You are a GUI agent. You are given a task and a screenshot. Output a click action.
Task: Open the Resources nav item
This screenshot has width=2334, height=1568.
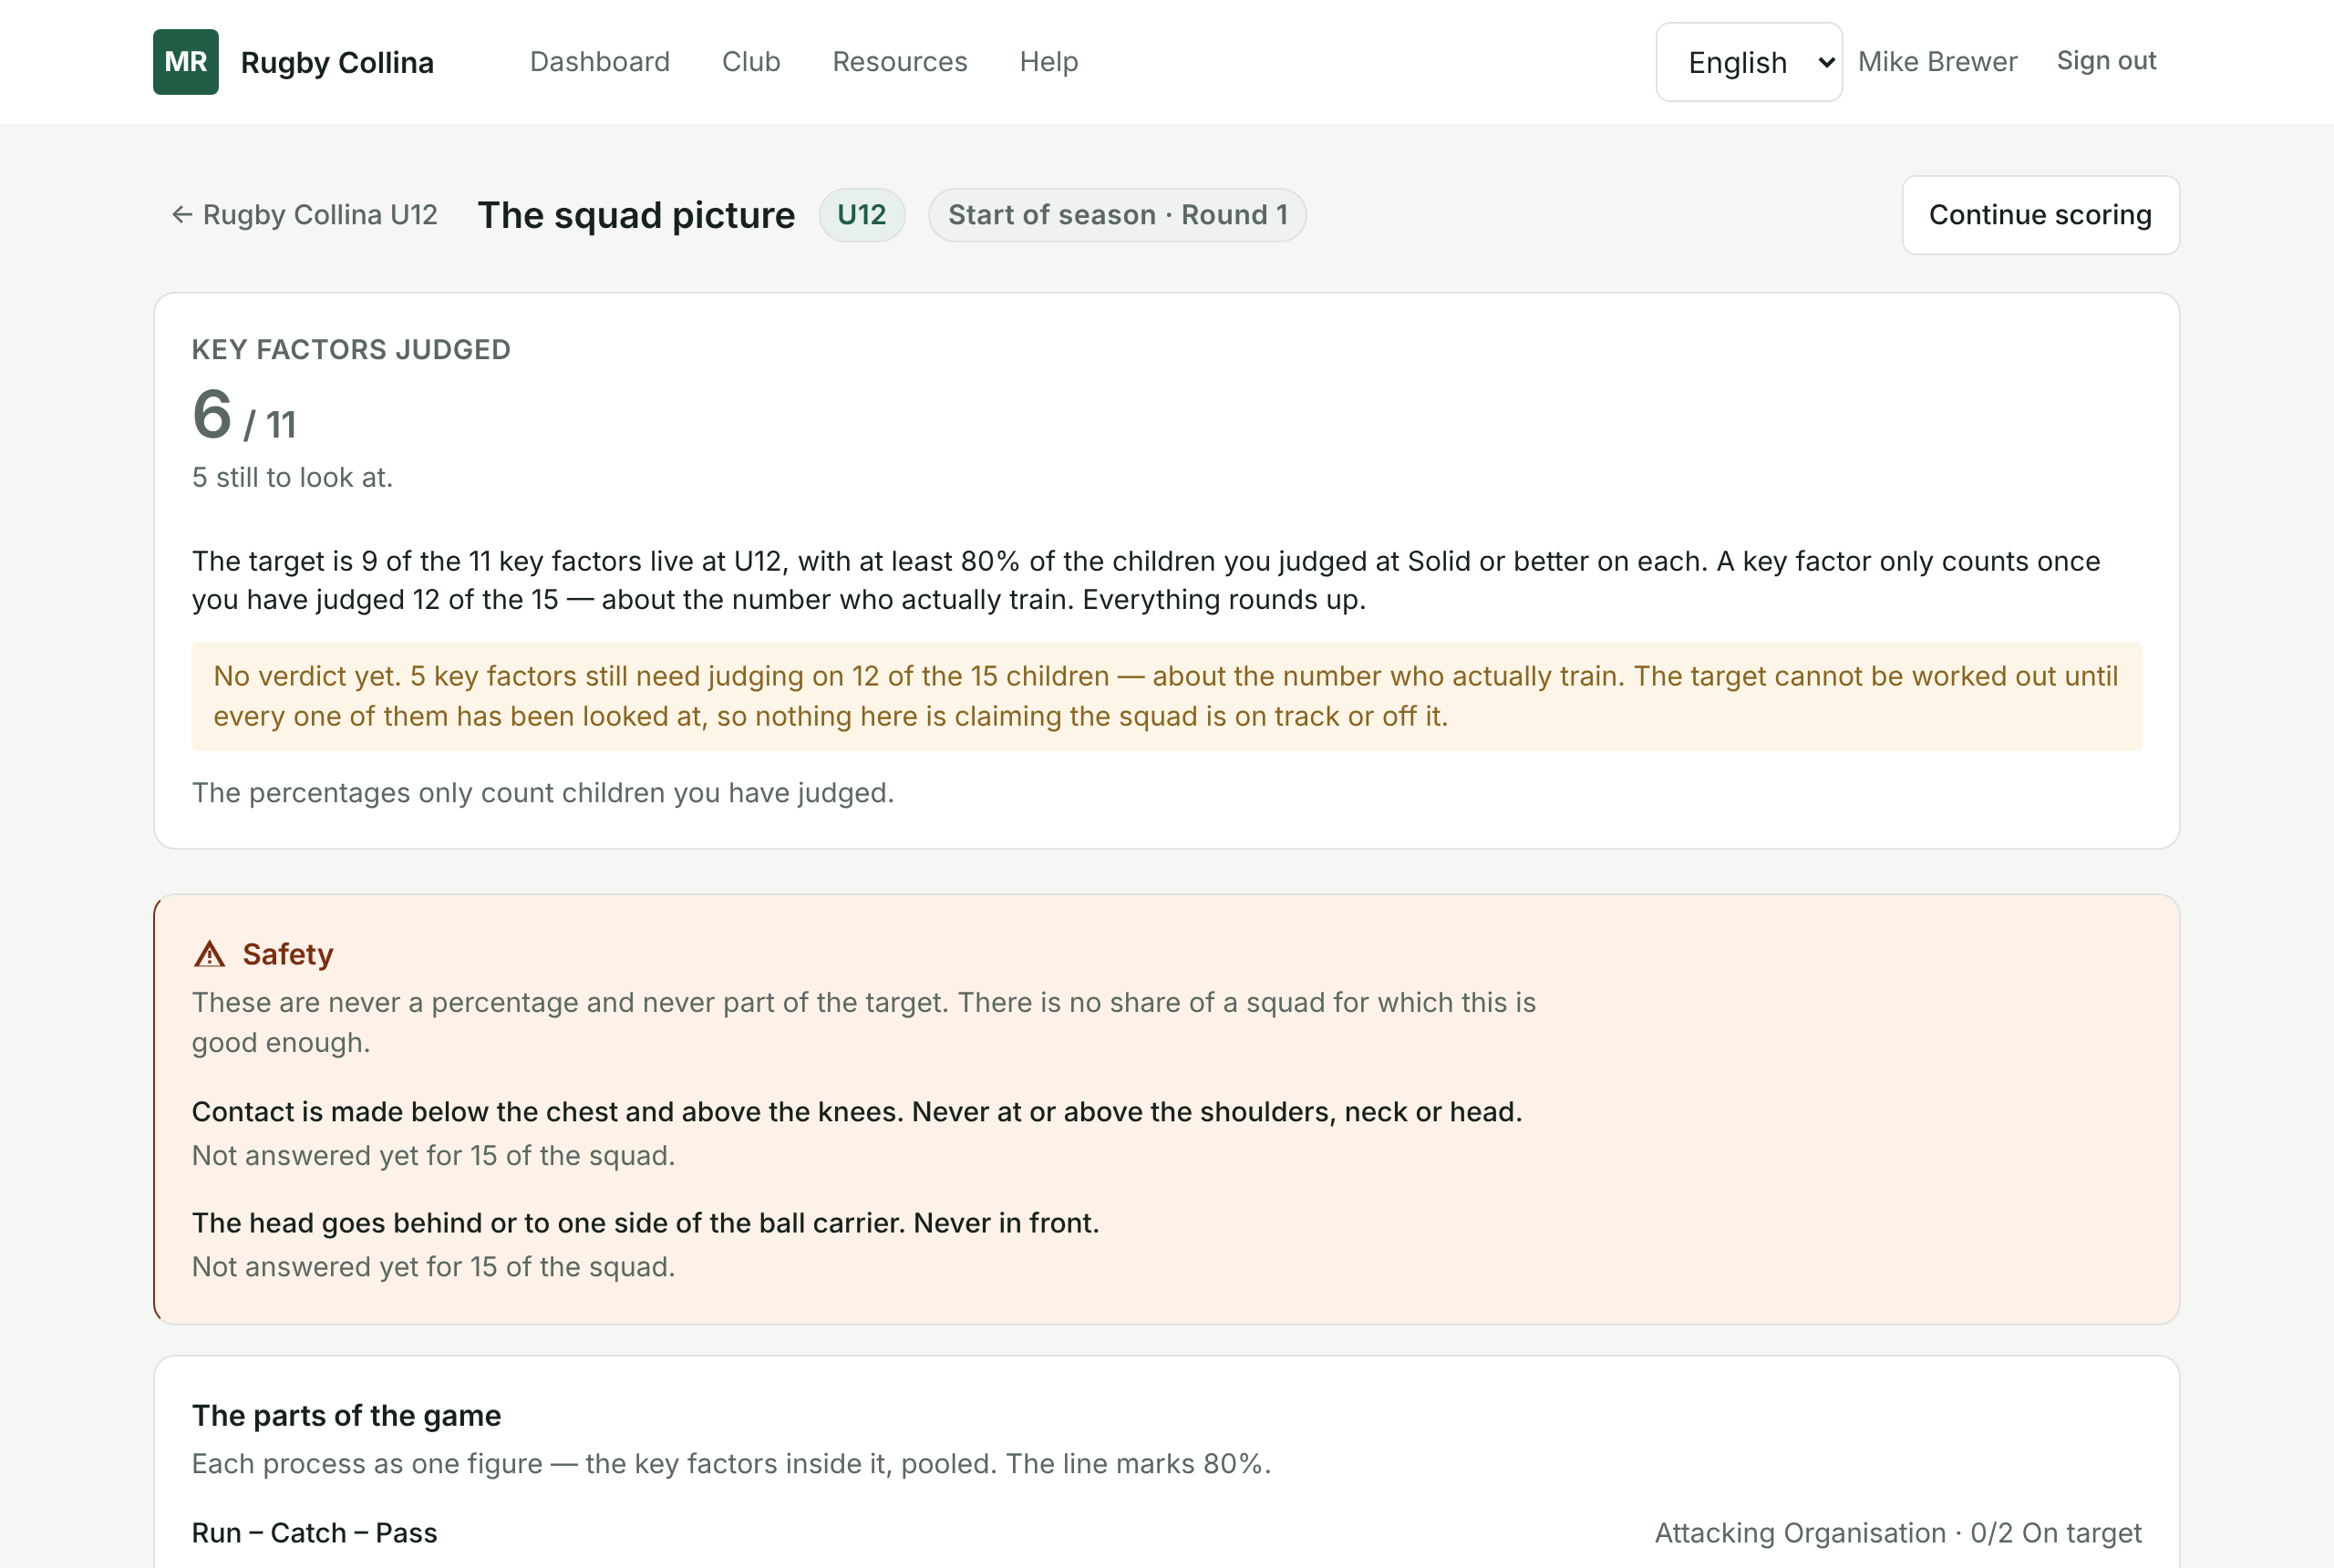pyautogui.click(x=900, y=62)
